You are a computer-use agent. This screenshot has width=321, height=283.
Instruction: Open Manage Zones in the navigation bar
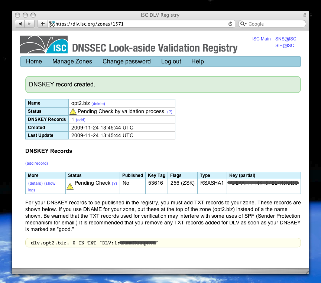[72, 61]
